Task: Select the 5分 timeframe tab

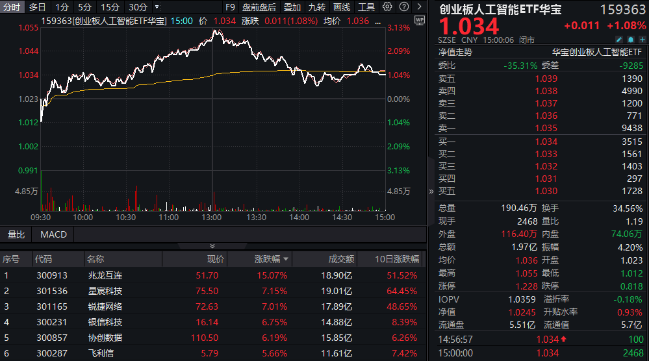Action: (84, 7)
